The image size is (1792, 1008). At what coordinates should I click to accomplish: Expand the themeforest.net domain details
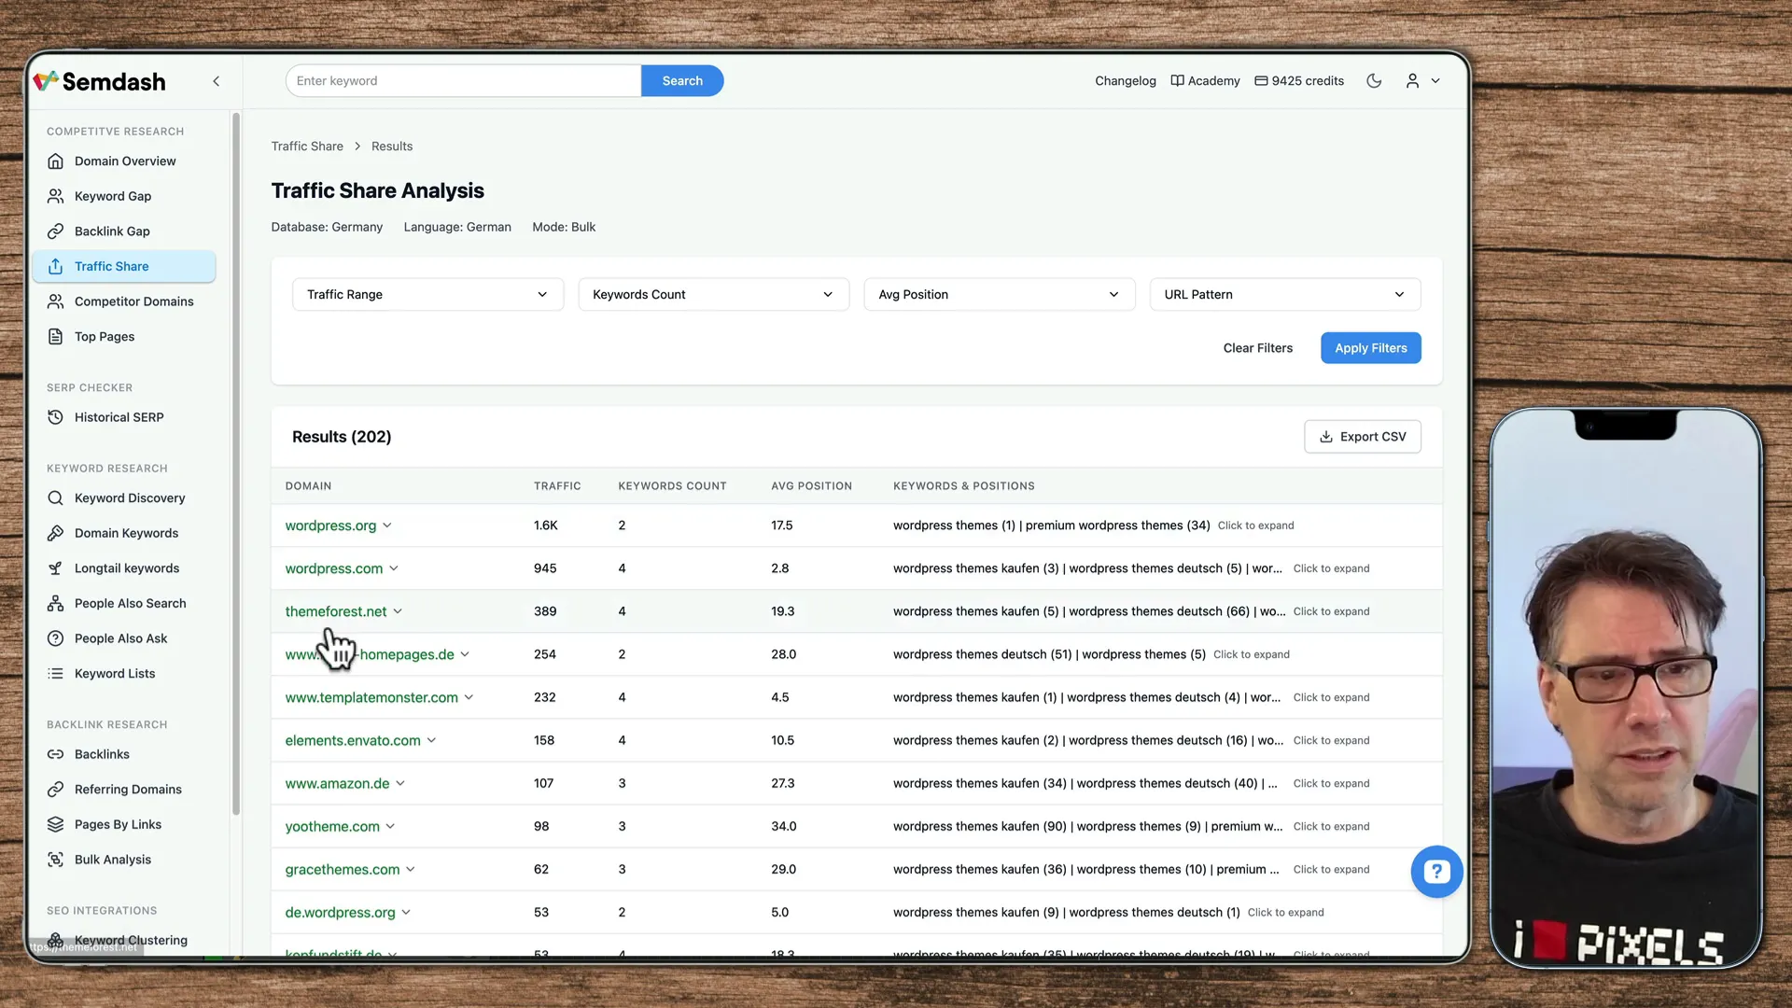[398, 611]
